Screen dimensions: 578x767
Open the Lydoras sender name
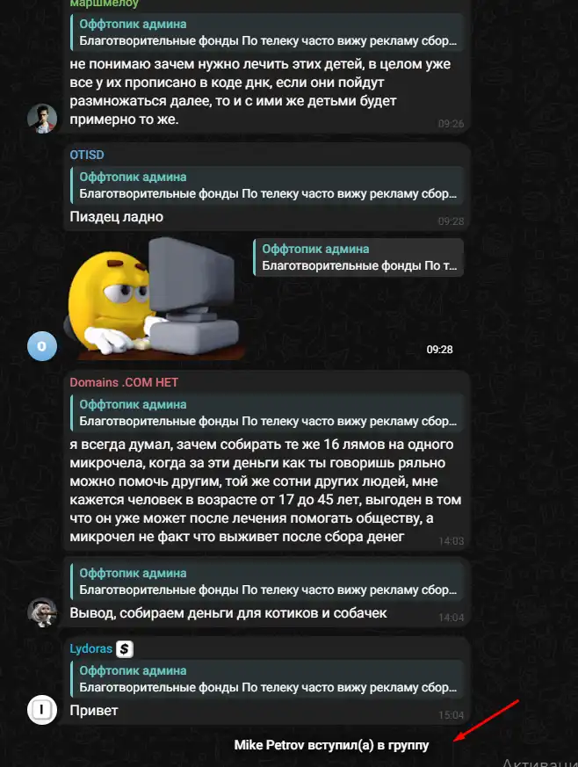[91, 648]
